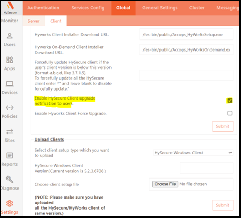241x218 pixels.
Task: Click the Choose File button
Action: pyautogui.click(x=165, y=184)
